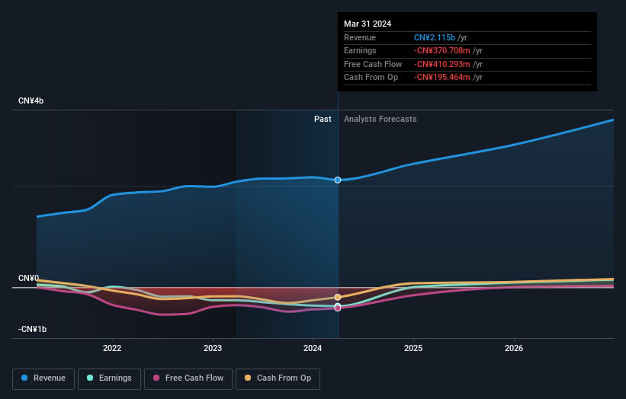
Task: Select the 2022 x-axis label
Action: tap(112, 349)
